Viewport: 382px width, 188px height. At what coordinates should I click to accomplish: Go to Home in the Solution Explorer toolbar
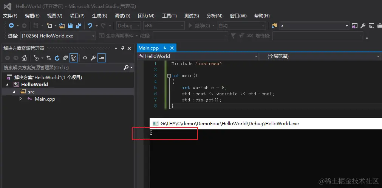click(x=24, y=58)
